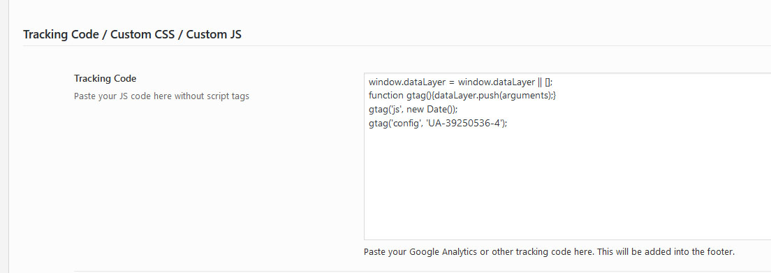771x273 pixels.
Task: Click the section heading's Tracking Code text
Action: pos(61,34)
